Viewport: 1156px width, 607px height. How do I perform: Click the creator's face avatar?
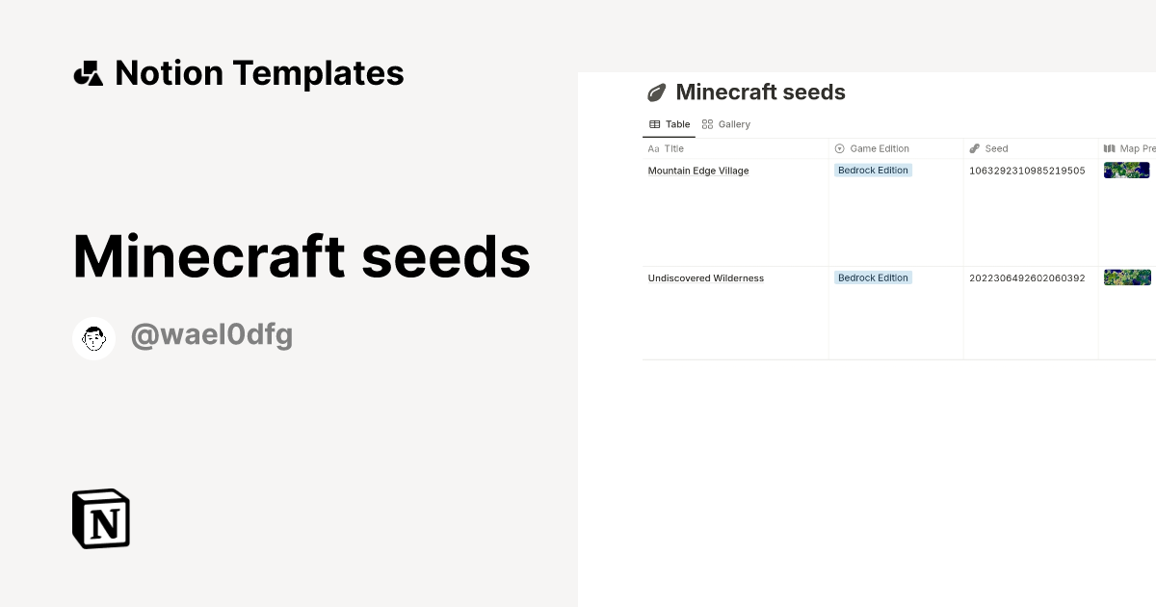(x=94, y=338)
